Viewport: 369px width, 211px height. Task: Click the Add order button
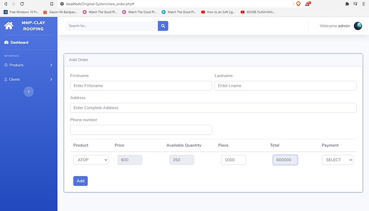[80, 181]
